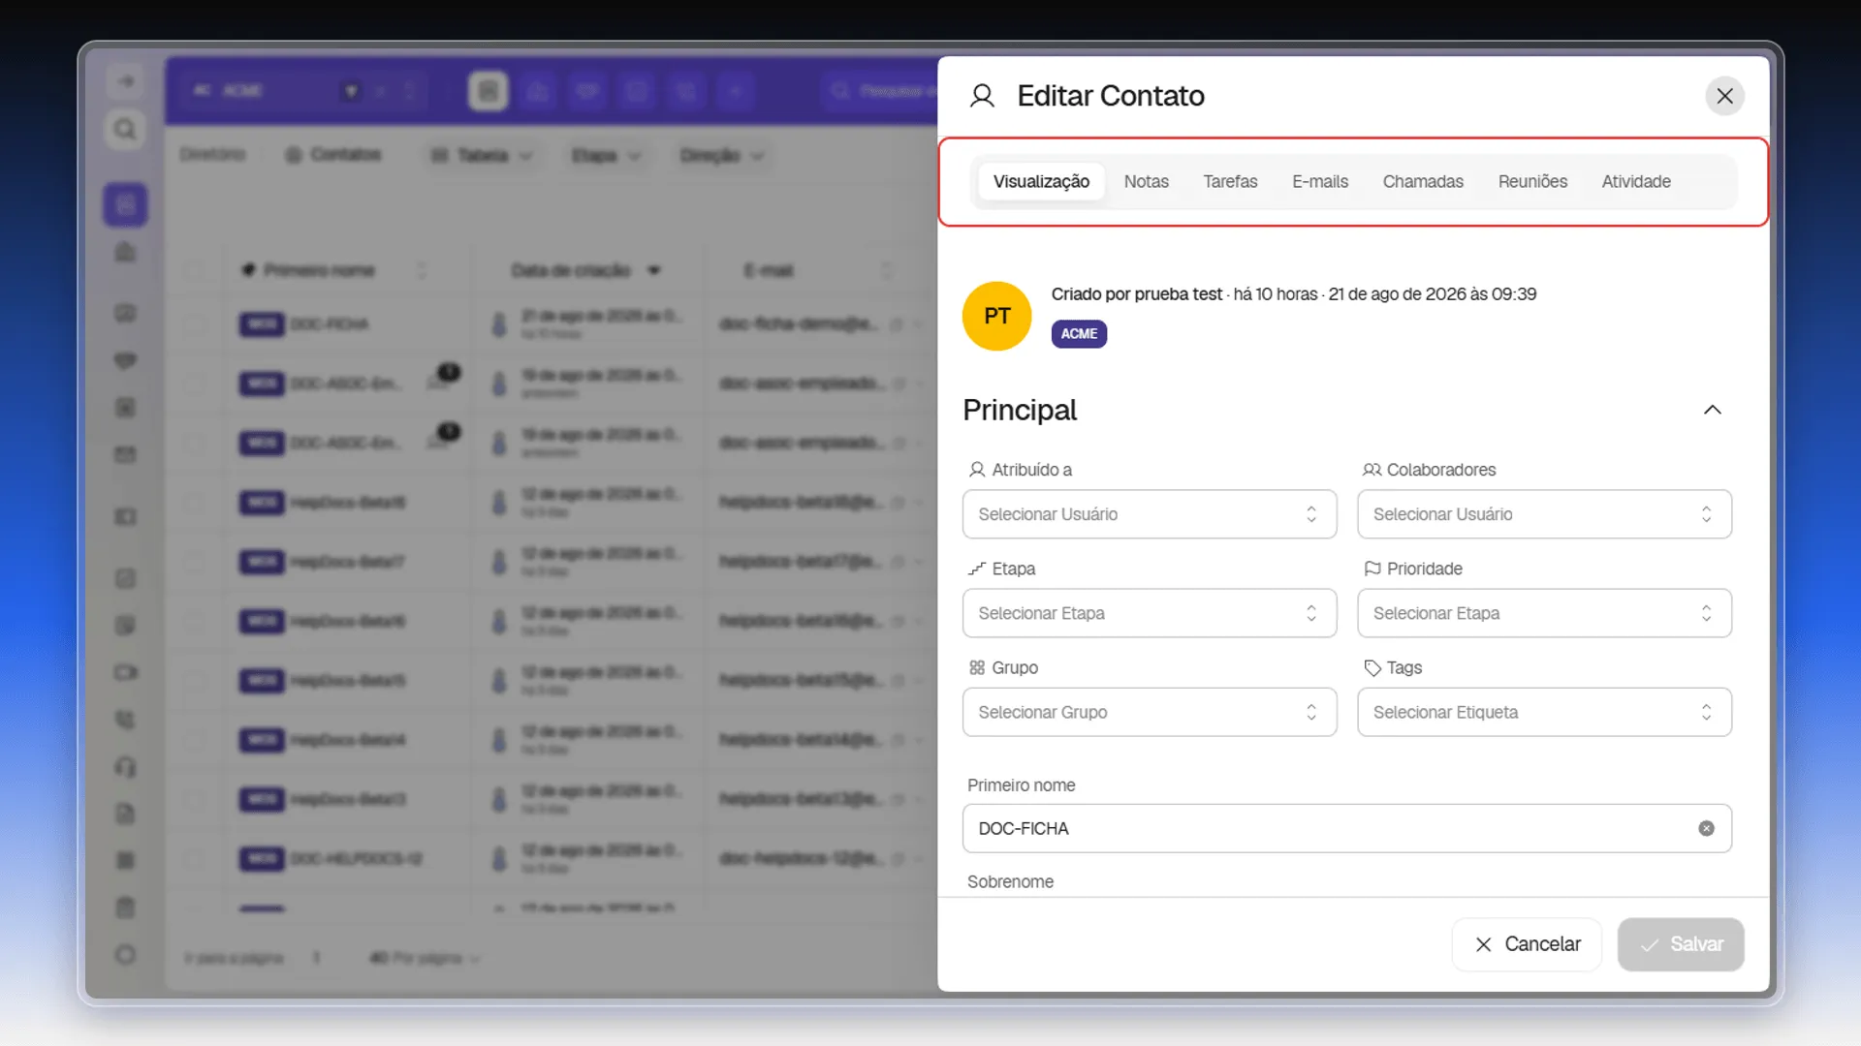Viewport: 1861px width, 1046px height.
Task: Clear the Primeiro nome field
Action: coord(1706,828)
